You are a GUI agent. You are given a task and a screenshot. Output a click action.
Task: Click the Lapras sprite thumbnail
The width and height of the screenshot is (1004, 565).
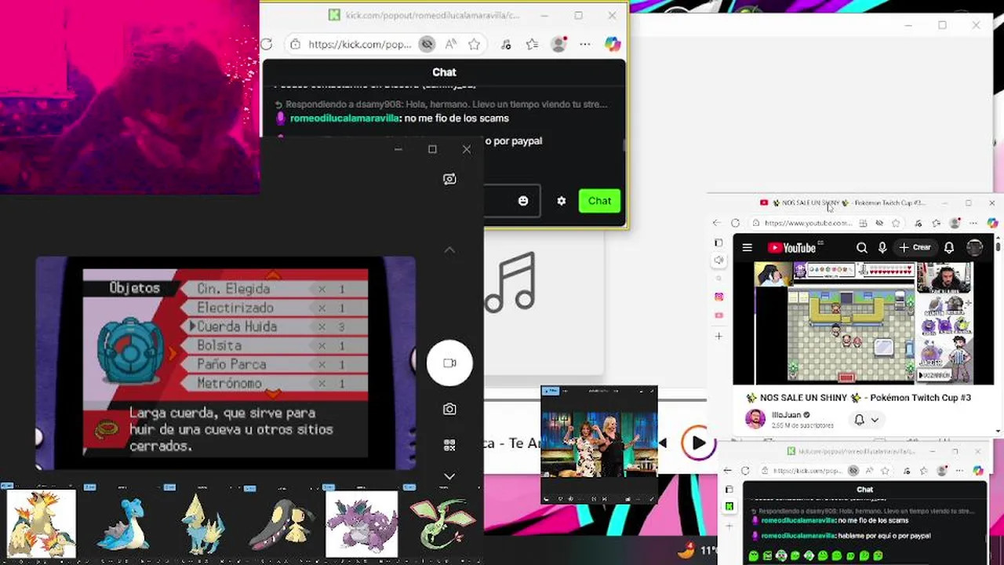tap(123, 523)
